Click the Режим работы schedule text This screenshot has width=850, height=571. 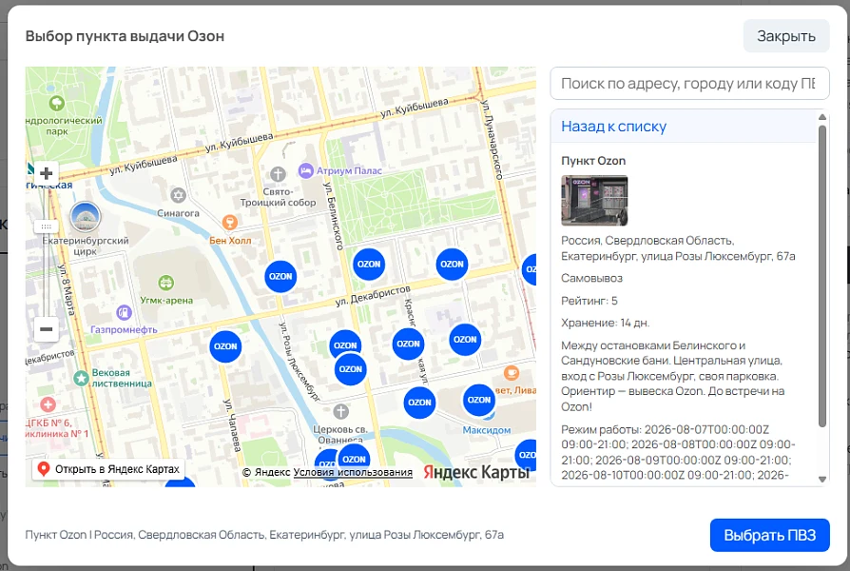click(x=678, y=453)
